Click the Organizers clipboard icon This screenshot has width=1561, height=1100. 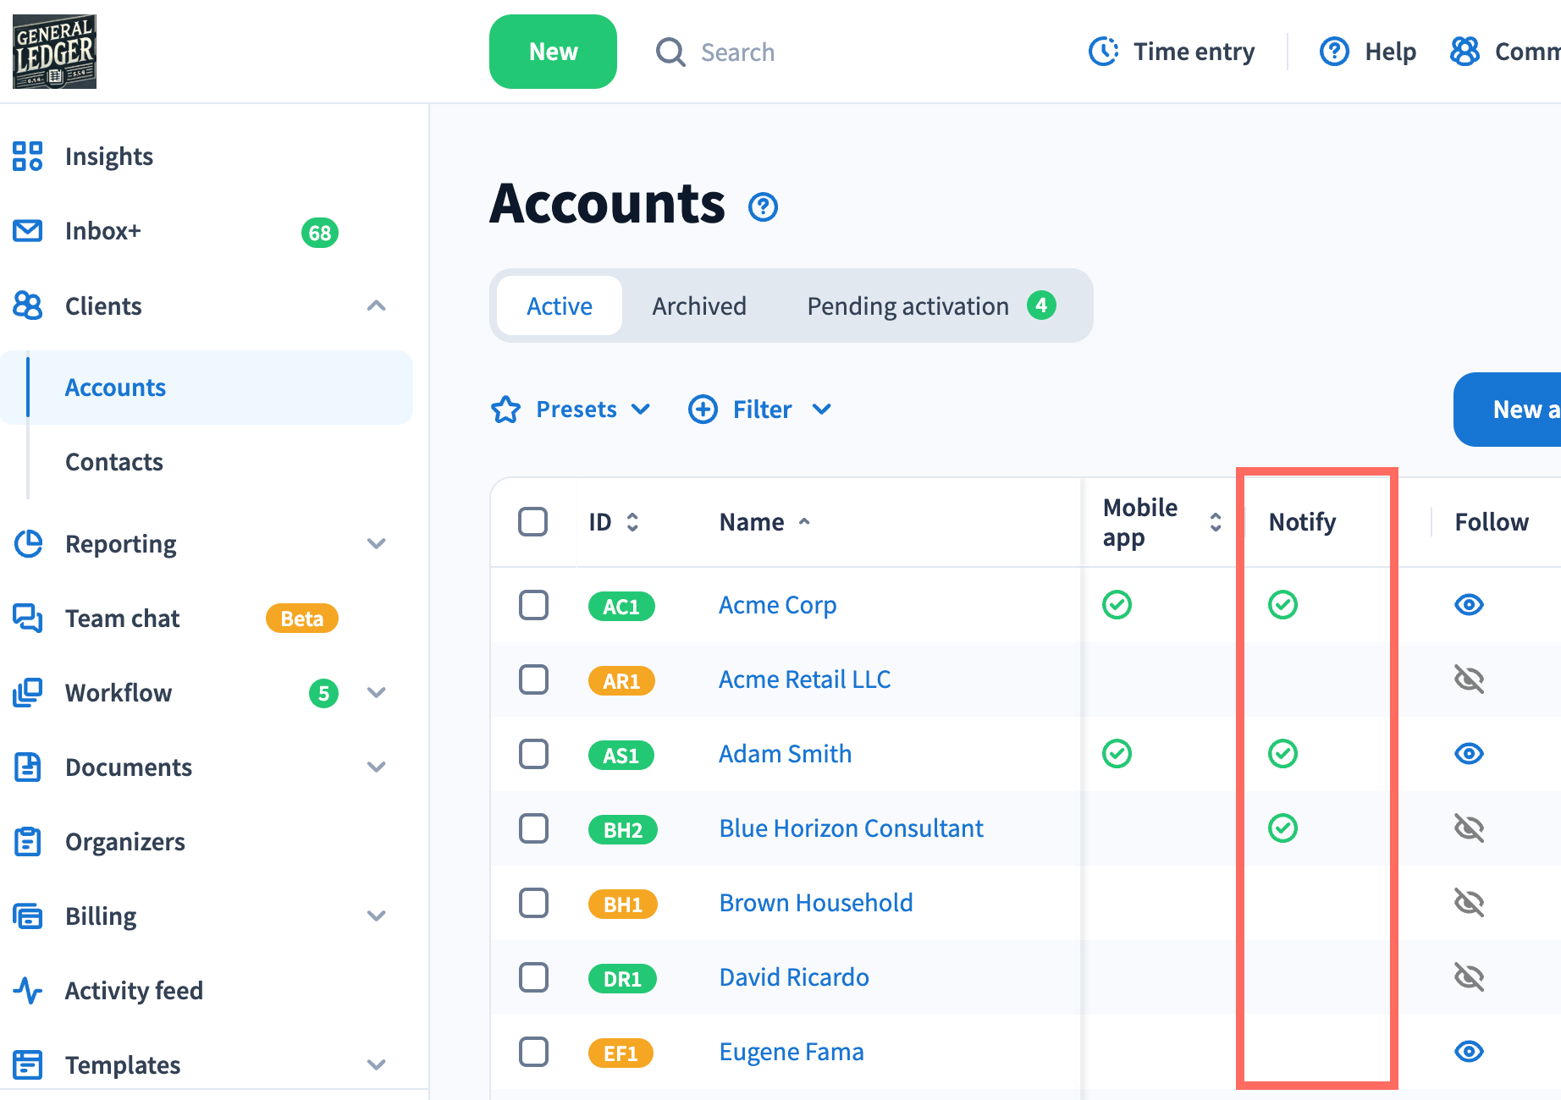[x=27, y=842]
